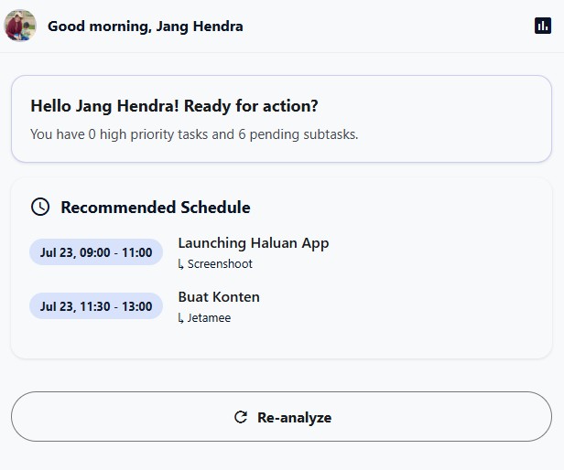Select the Jul 23, 09:00 - 11:00 time chip
This screenshot has height=470, width=564.
pyautogui.click(x=96, y=252)
